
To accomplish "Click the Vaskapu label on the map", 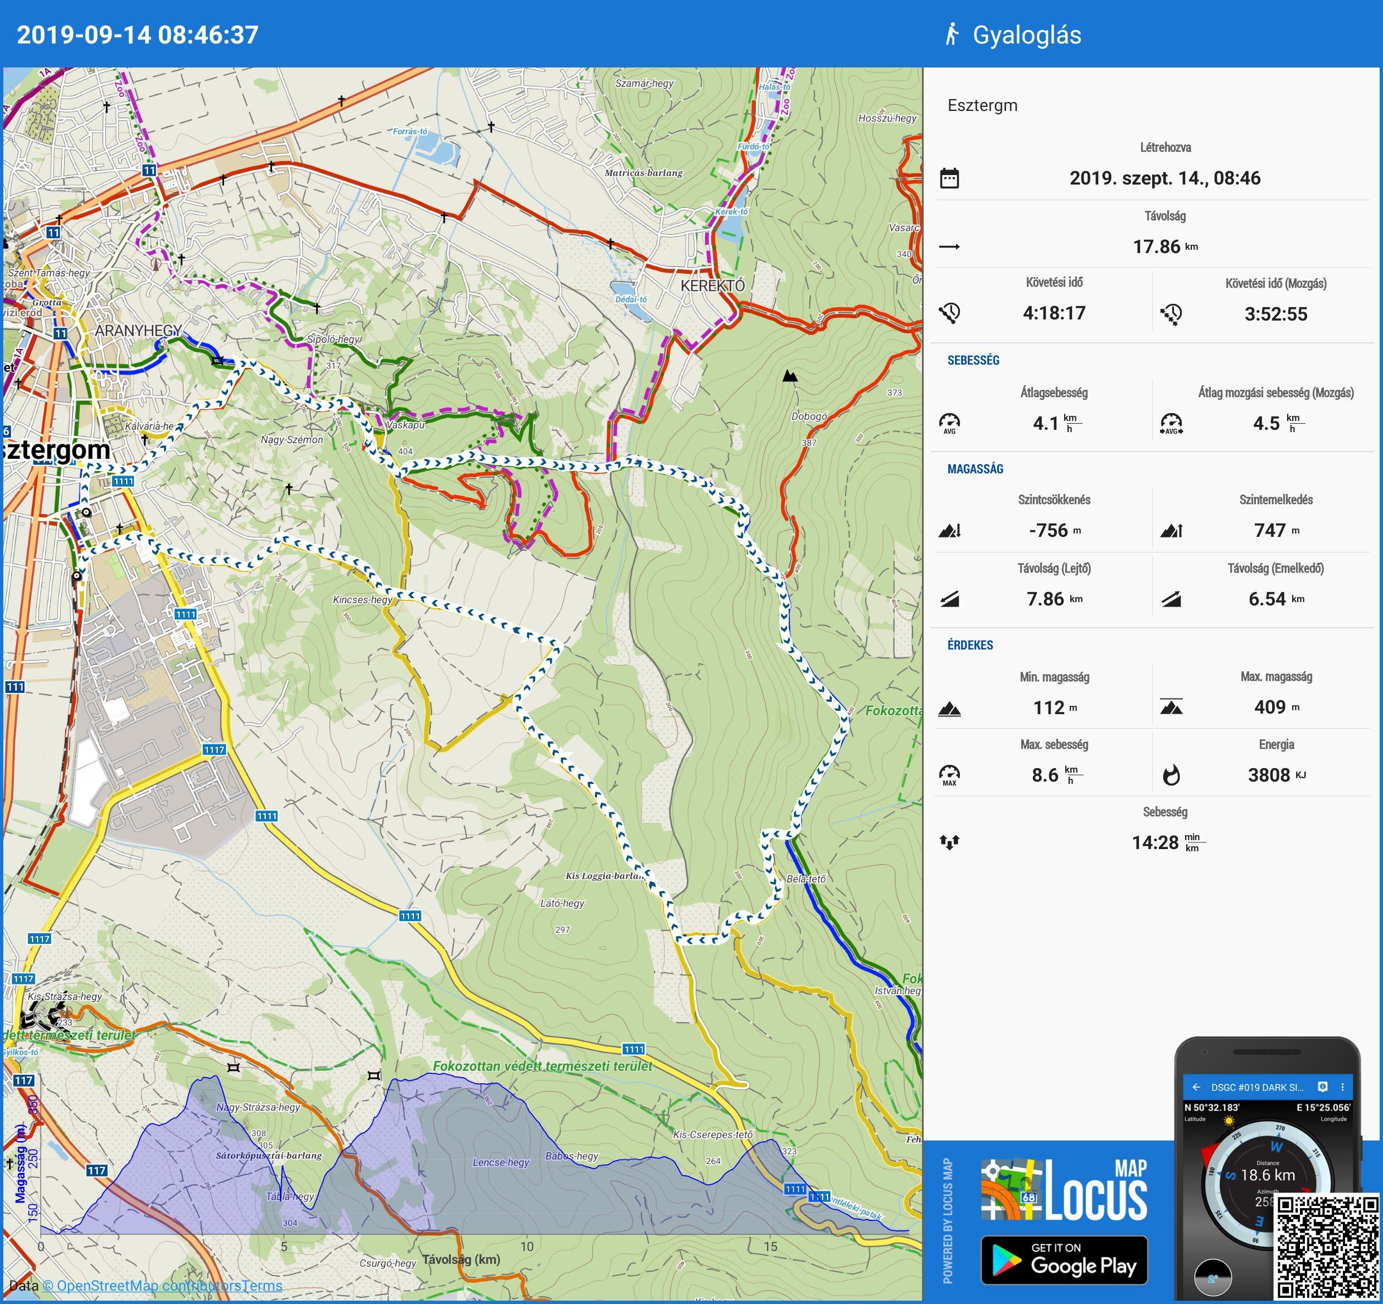I will [x=406, y=424].
